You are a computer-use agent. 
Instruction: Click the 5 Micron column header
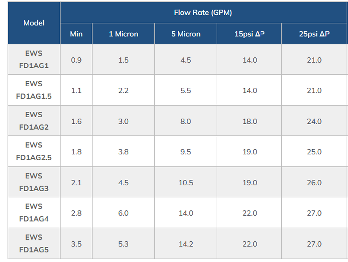pyautogui.click(x=185, y=34)
